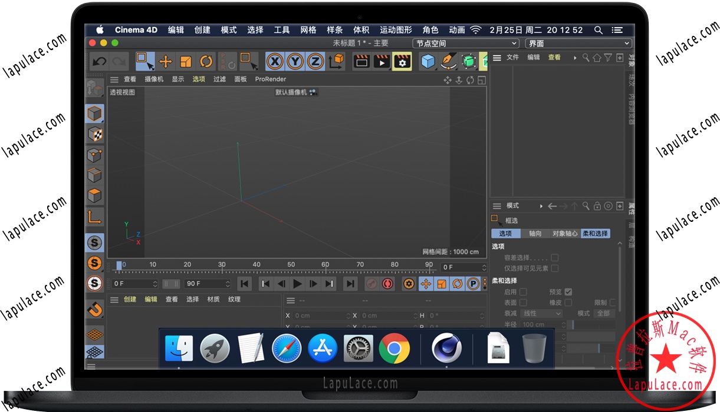The width and height of the screenshot is (720, 412).
Task: Click the cube primitive icon in the toolbar
Action: (x=428, y=61)
